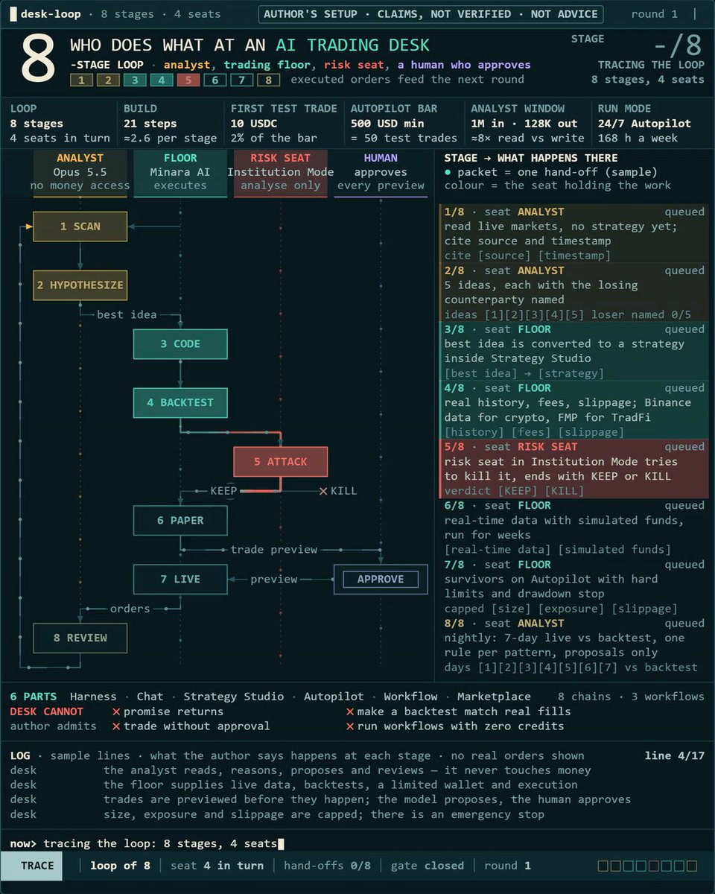Click the line 4/17 log counter
This screenshot has width=715, height=894.
[x=674, y=755]
